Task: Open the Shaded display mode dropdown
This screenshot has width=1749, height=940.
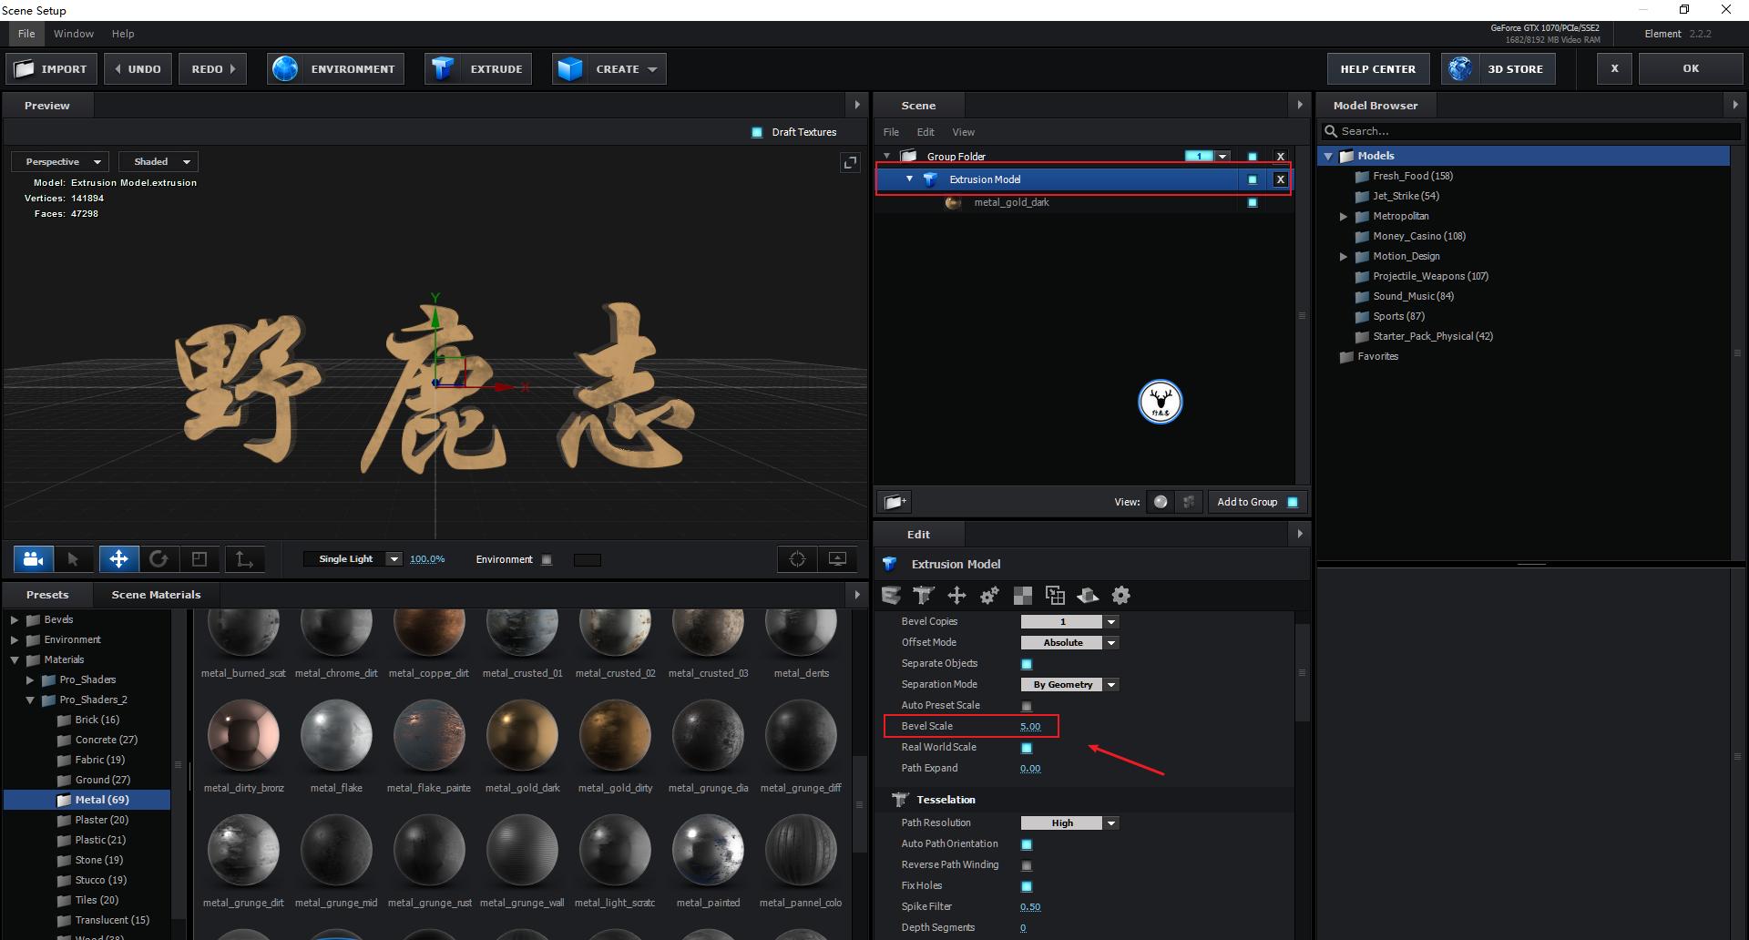Action: [159, 162]
